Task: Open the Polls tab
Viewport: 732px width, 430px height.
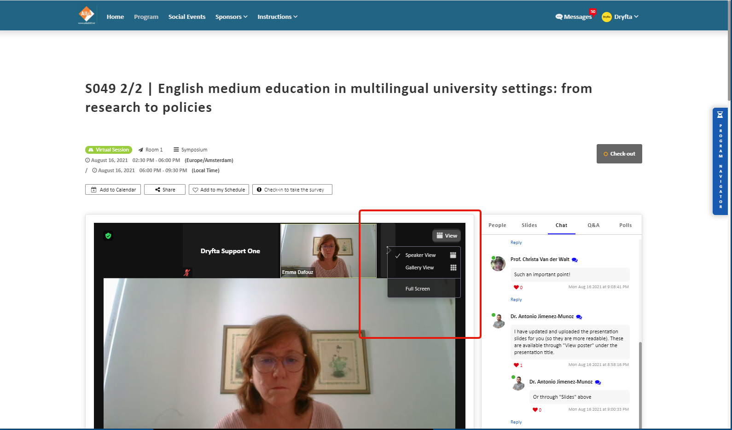Action: pyautogui.click(x=626, y=225)
